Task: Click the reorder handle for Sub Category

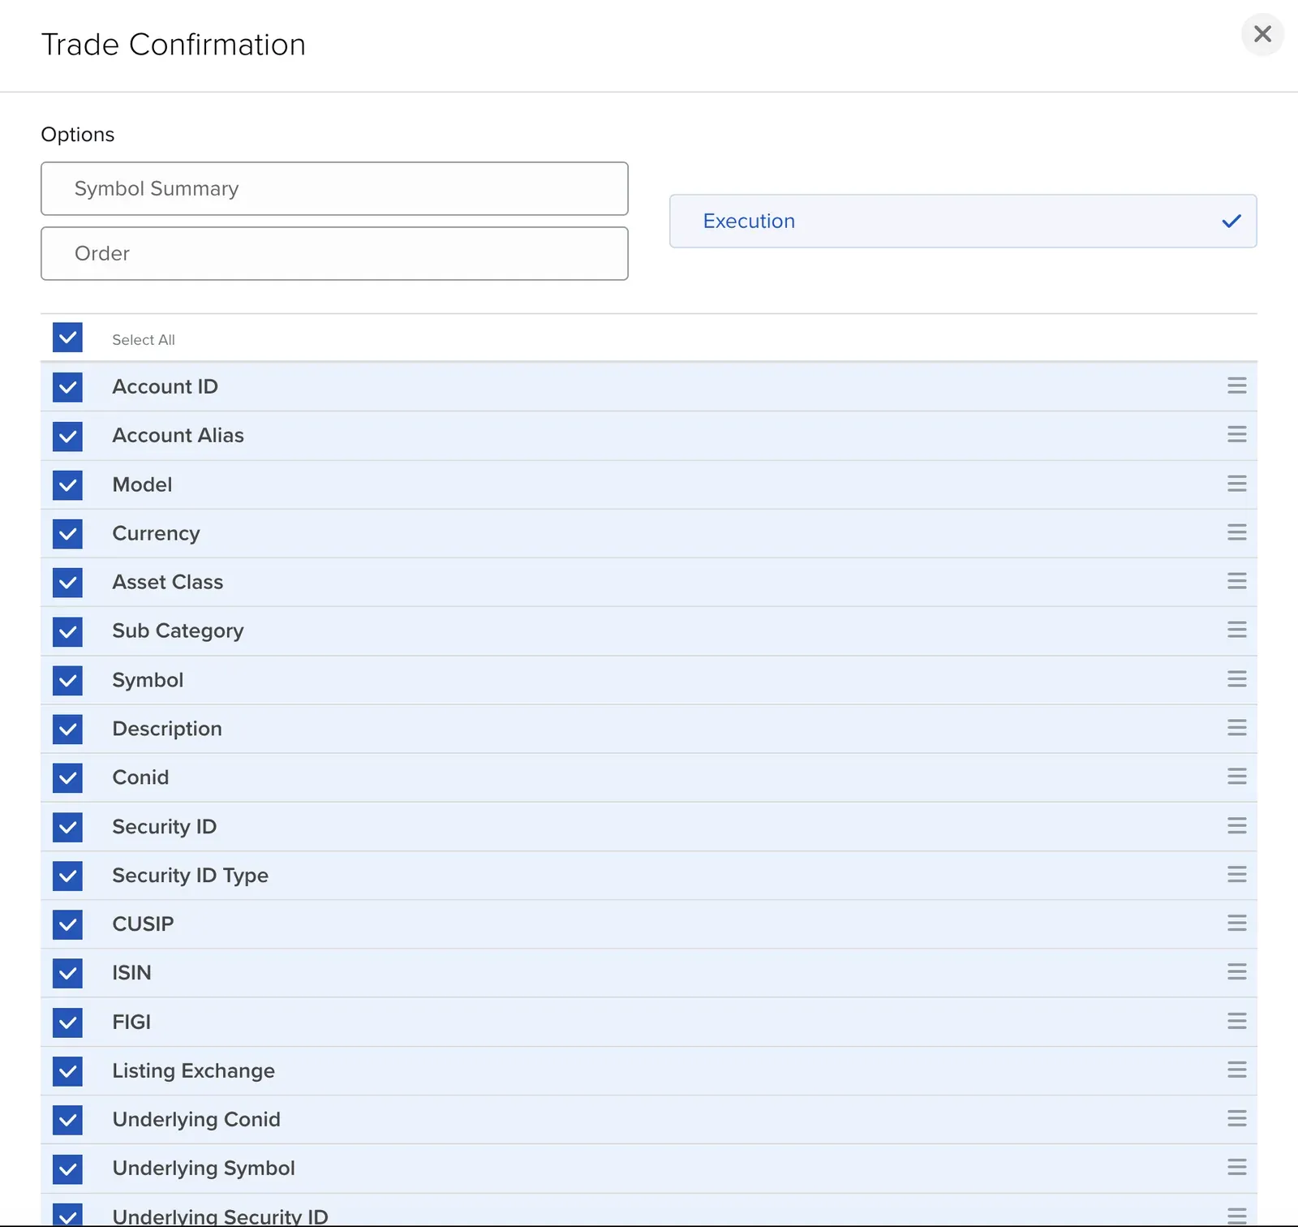Action: 1236,630
